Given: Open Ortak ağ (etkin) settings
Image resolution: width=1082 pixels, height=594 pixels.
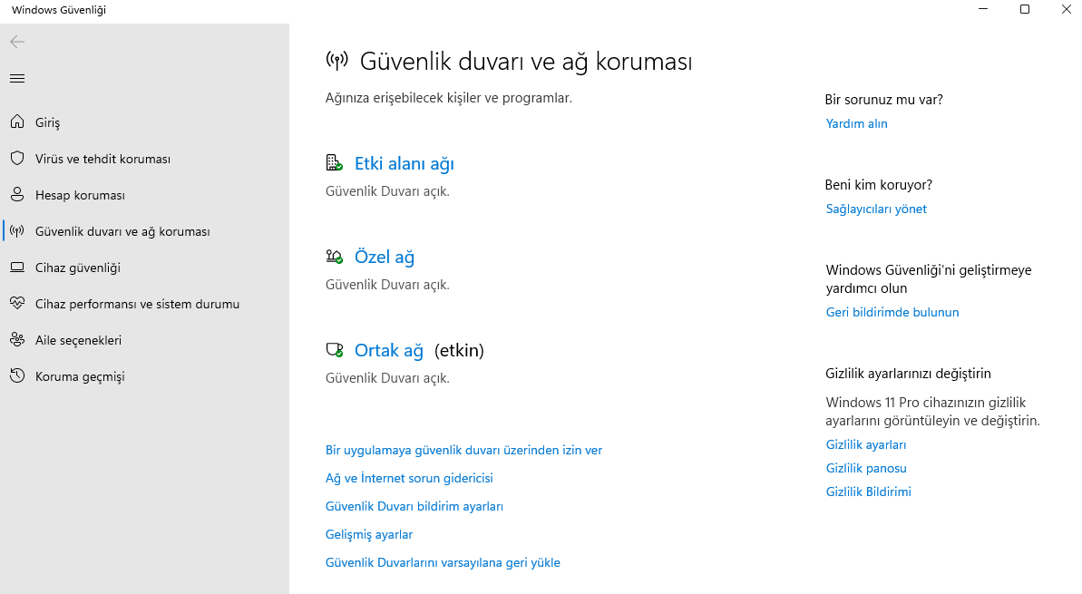Looking at the screenshot, I should pos(388,350).
